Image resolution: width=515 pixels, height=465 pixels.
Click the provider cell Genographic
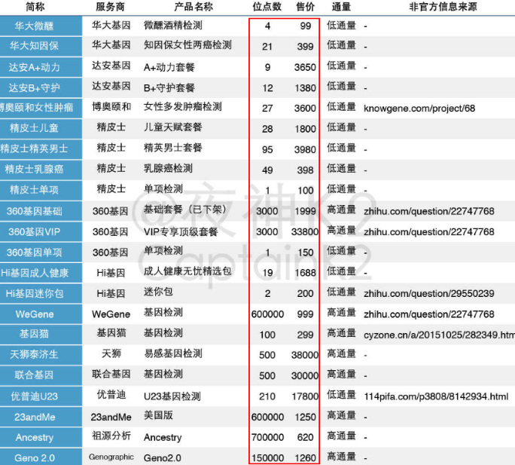coord(111,457)
